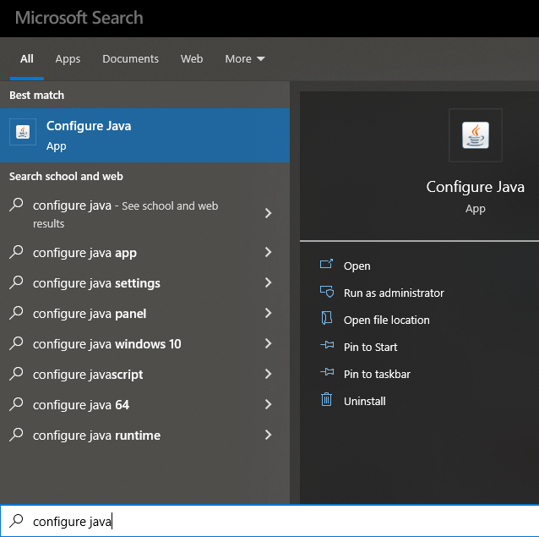
Task: Select suggestion configure java panel
Action: point(144,313)
